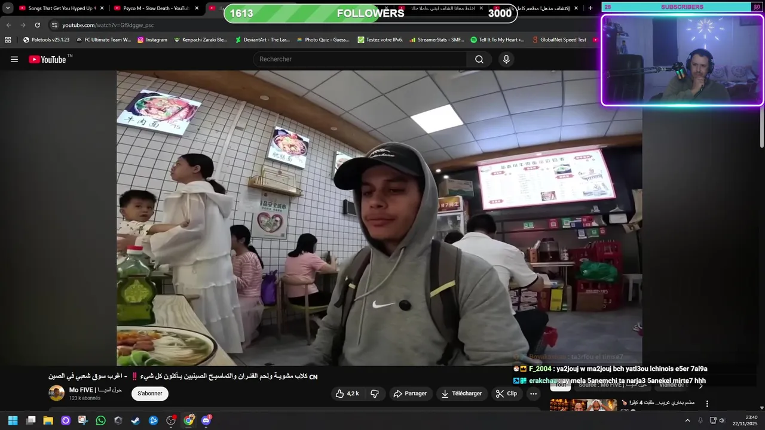765x430 pixels.
Task: Open Task View on the taskbar
Action: (x=31, y=420)
